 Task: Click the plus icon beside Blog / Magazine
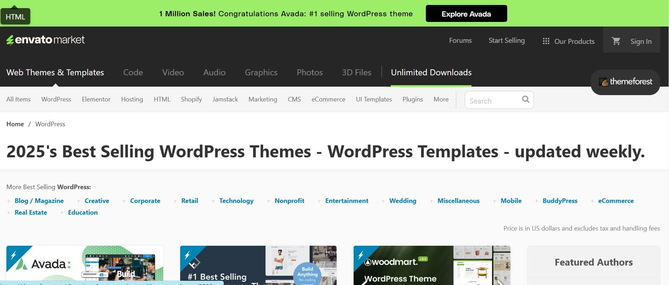(8, 201)
